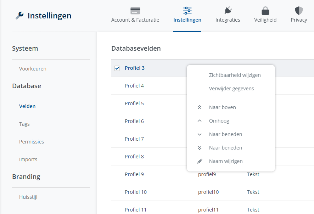Click the credit card icon for Account & Facturatie

135,11
